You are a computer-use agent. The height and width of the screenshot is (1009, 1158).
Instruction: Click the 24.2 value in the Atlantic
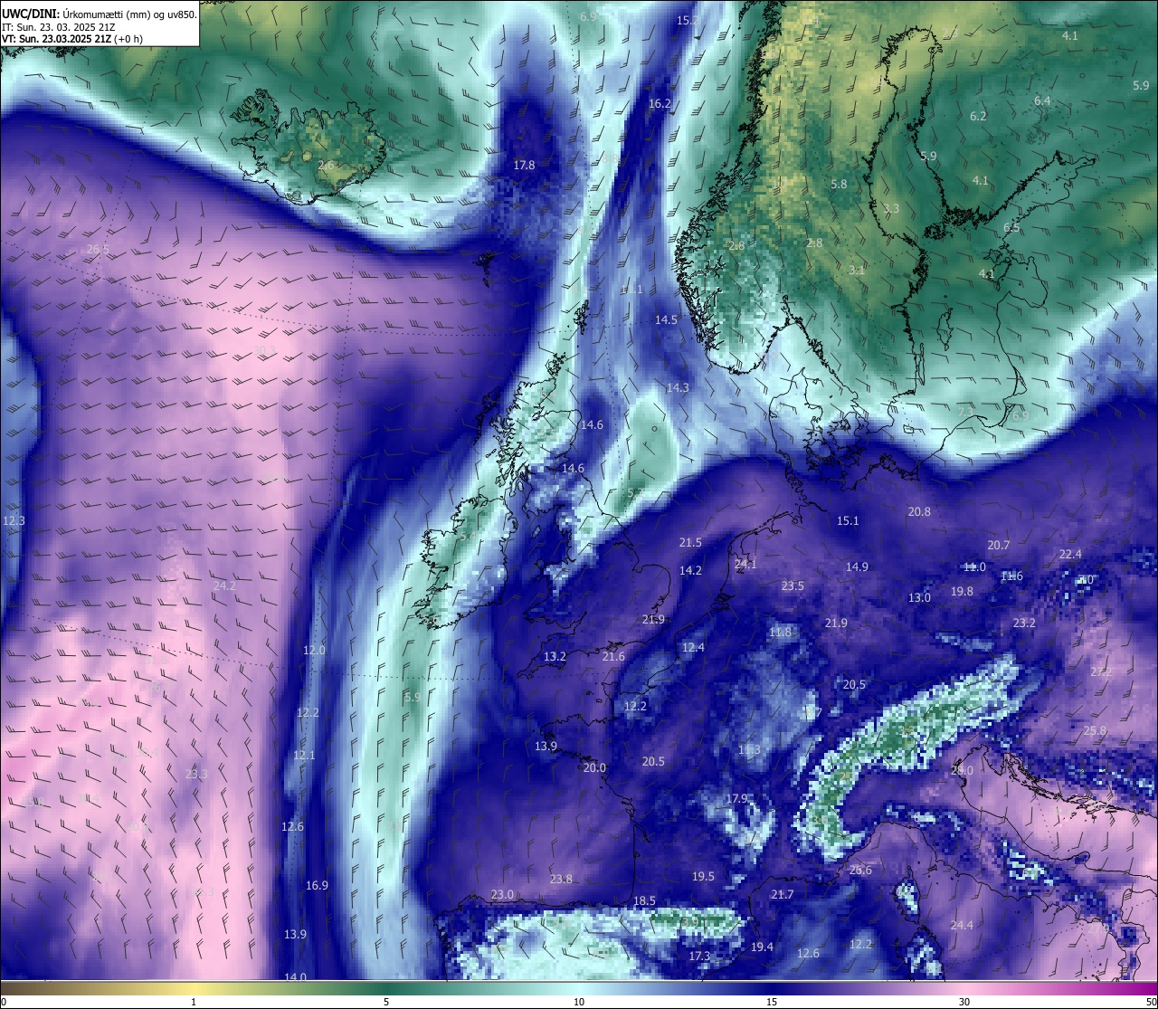point(224,585)
